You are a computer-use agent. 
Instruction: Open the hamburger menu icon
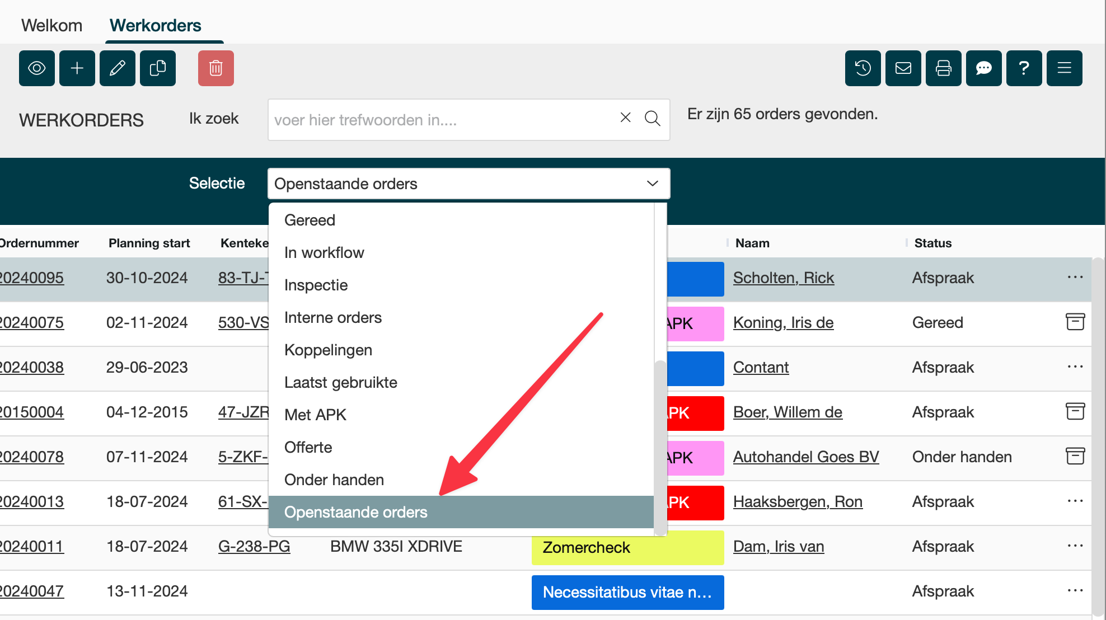tap(1065, 68)
